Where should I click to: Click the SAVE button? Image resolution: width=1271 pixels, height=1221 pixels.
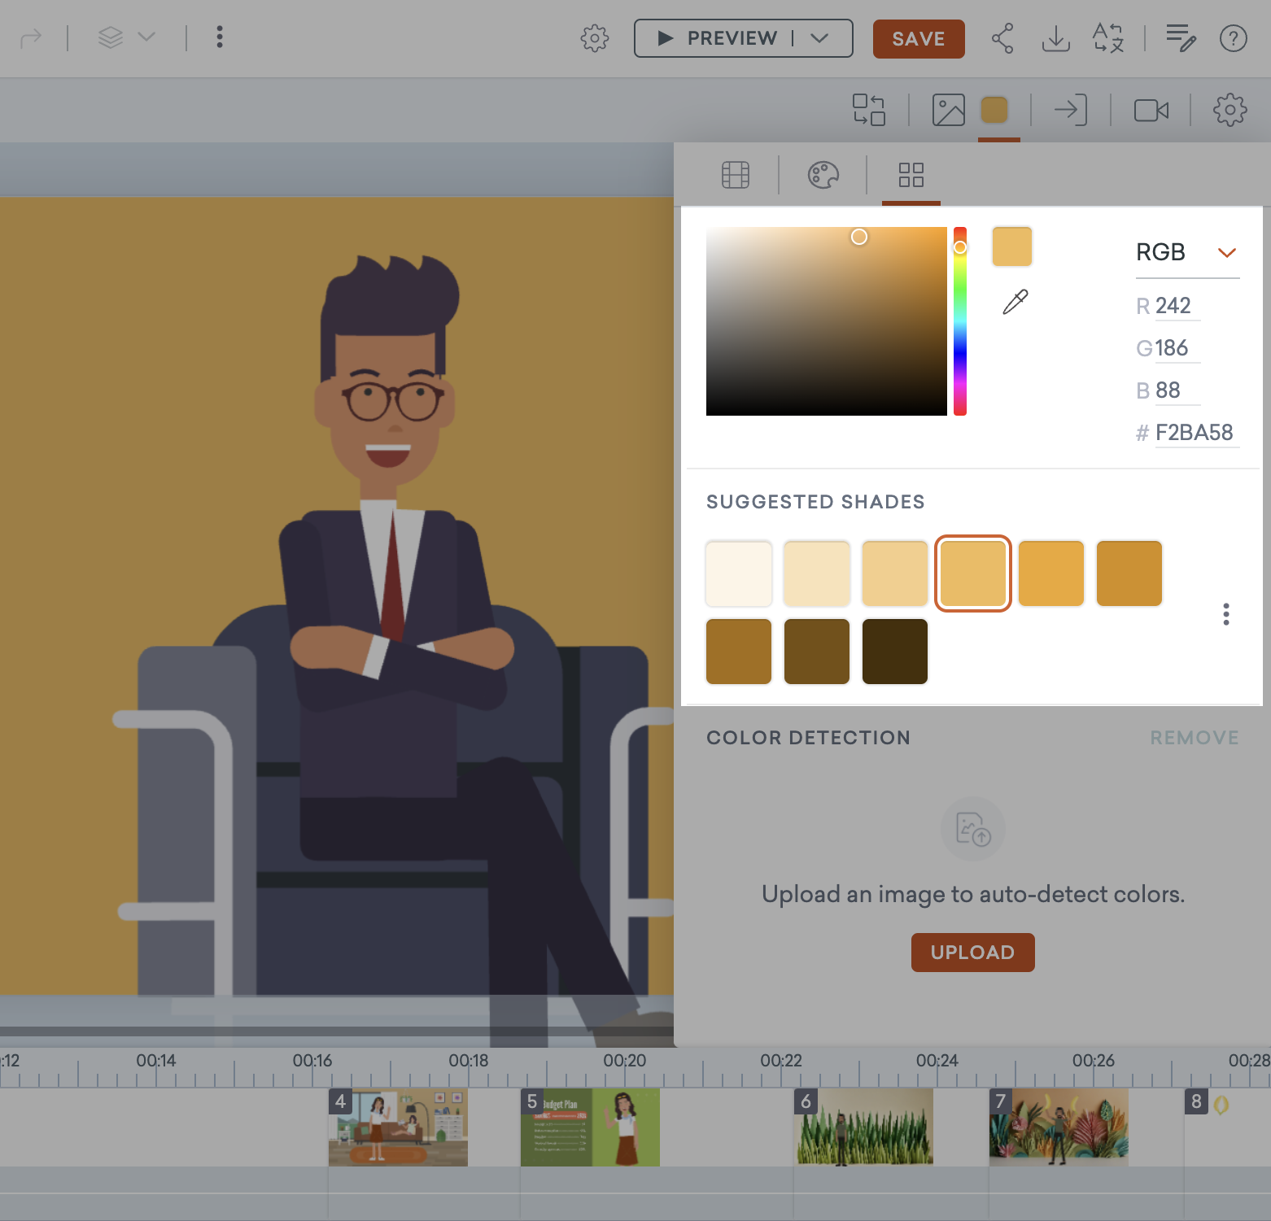click(919, 38)
